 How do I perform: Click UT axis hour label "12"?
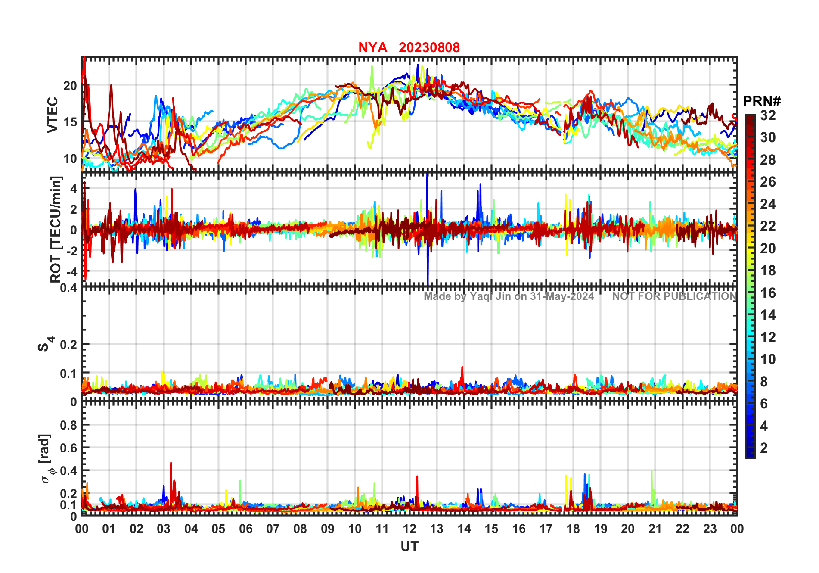tap(409, 529)
